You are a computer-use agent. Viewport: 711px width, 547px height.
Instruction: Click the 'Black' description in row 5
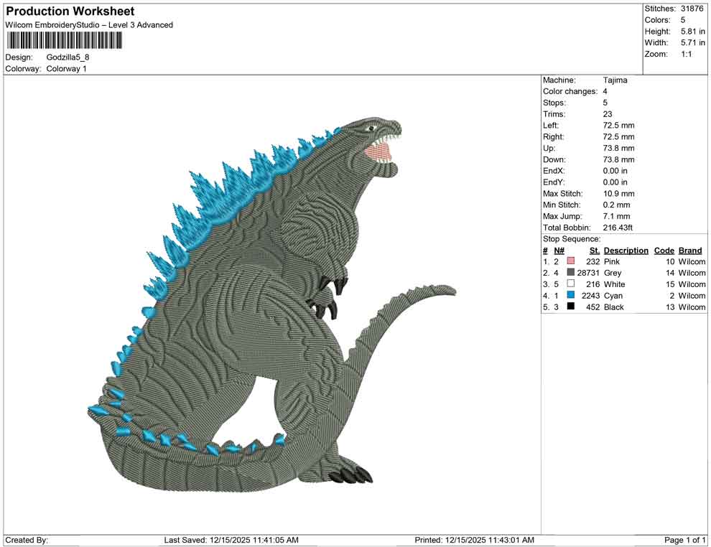tap(614, 307)
